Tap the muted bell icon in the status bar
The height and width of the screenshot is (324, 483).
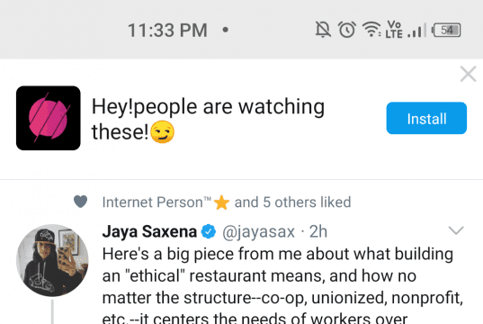coord(323,30)
